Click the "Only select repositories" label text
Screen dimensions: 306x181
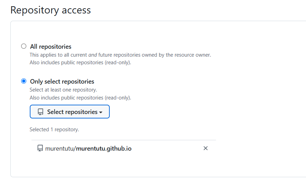click(62, 82)
